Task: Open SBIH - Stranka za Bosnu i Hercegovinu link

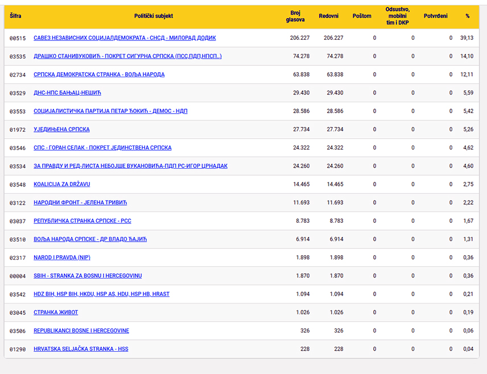Action: 88,276
